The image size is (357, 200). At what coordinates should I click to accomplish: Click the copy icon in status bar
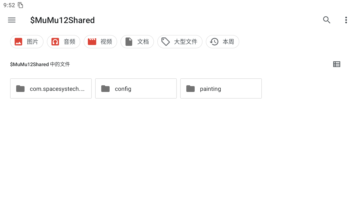coord(20,5)
